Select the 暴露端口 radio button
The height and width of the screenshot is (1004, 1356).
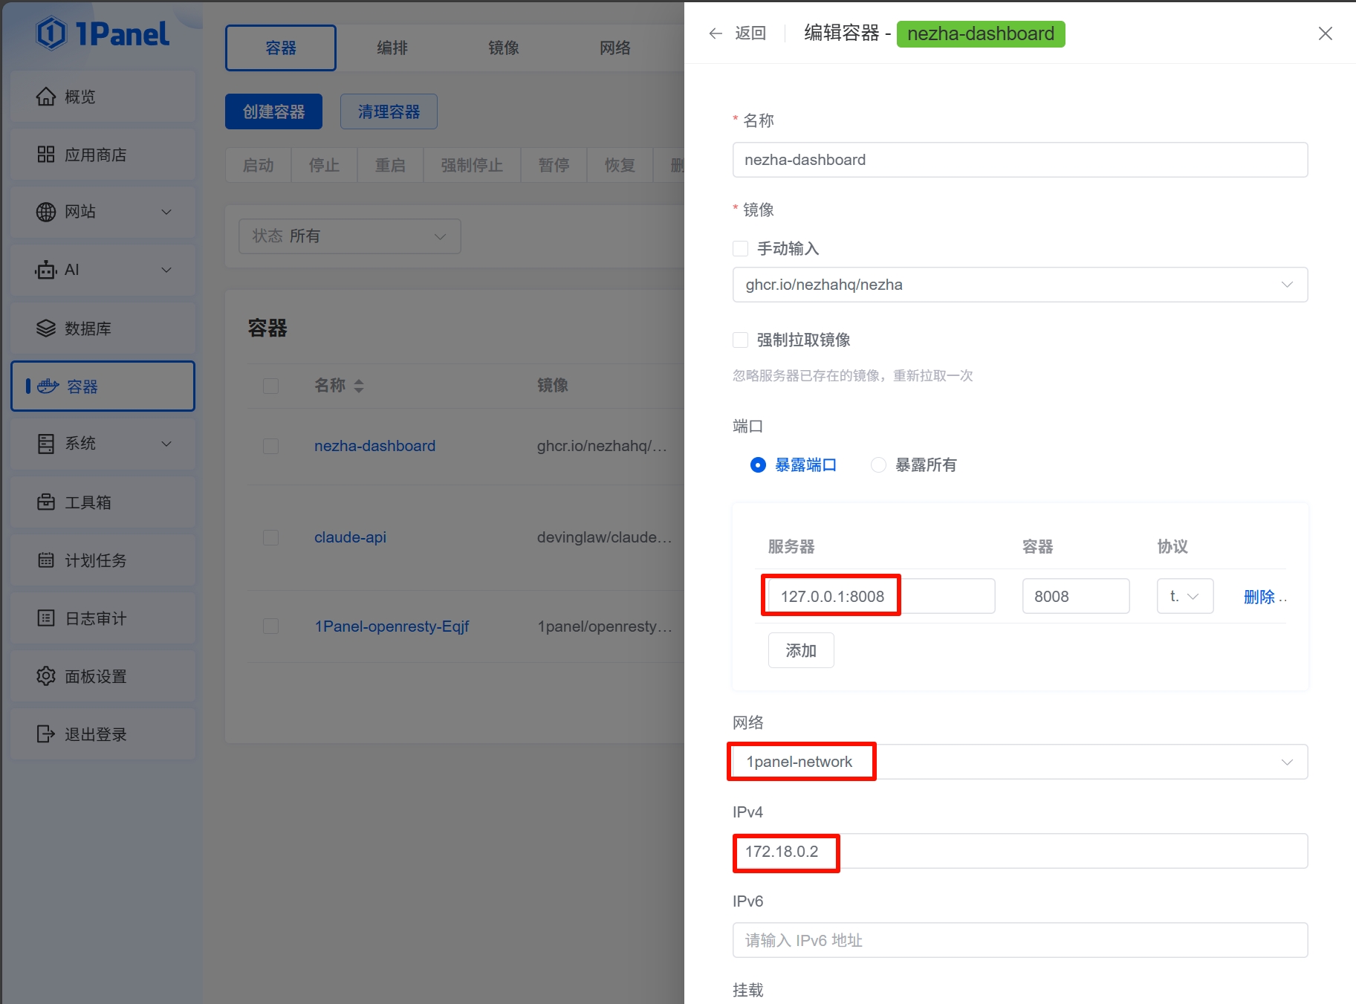click(x=758, y=465)
